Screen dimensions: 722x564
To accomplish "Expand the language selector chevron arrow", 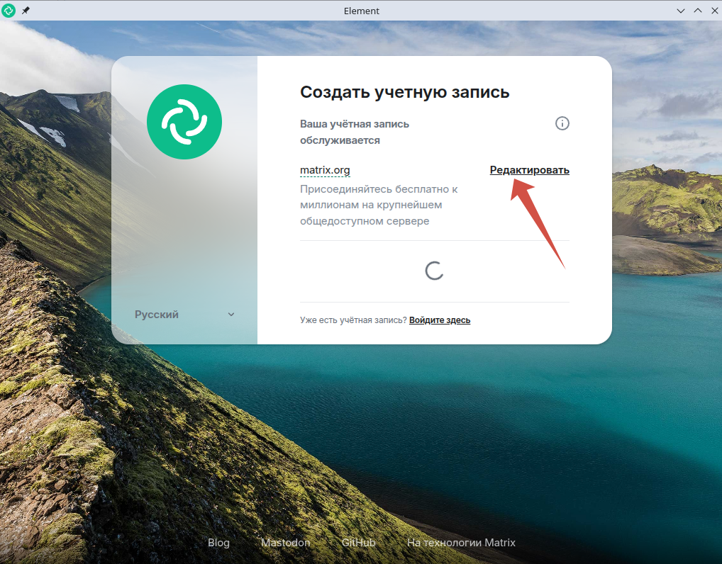I will pyautogui.click(x=231, y=315).
